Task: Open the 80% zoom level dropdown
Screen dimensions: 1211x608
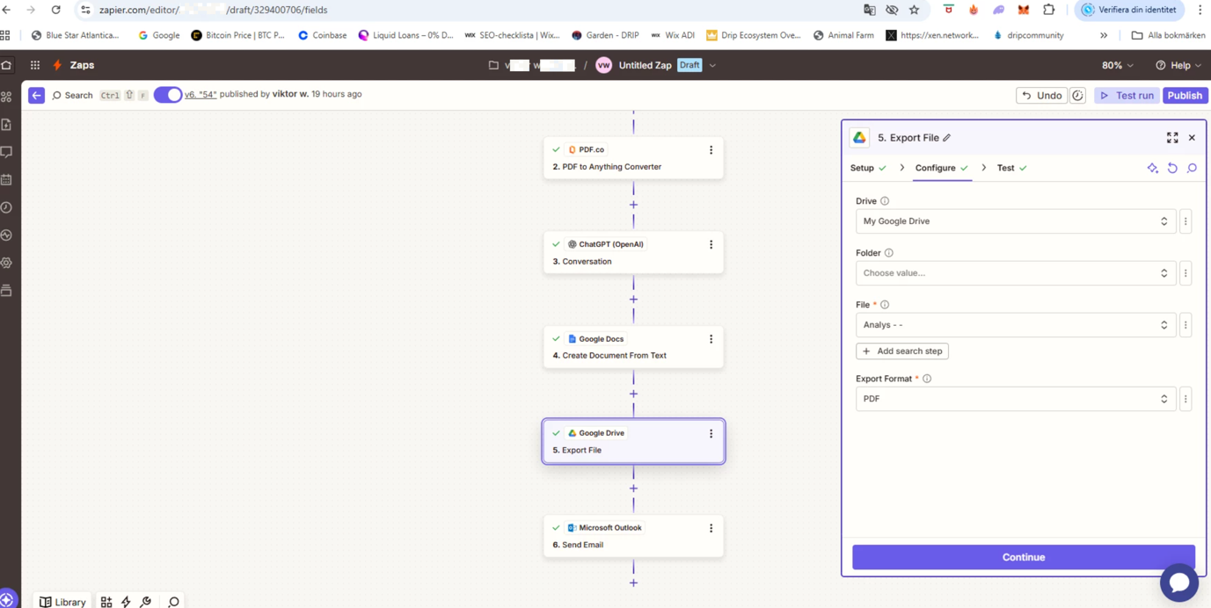Action: point(1117,65)
